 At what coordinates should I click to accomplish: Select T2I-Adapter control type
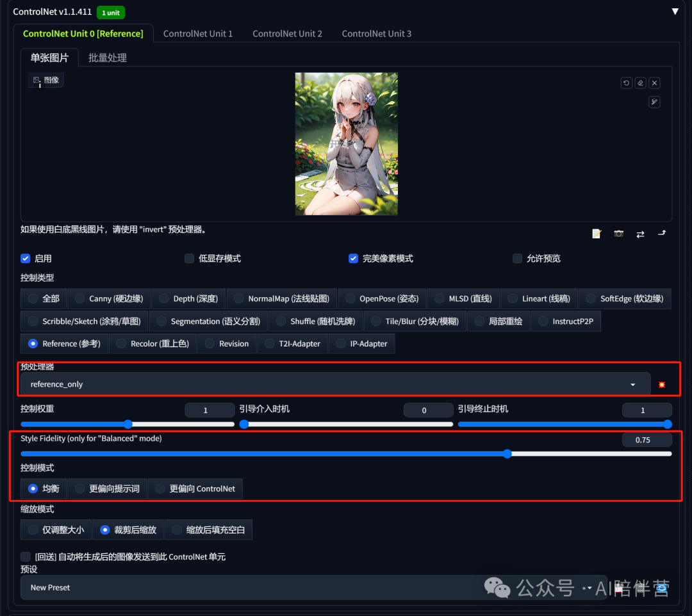pyautogui.click(x=292, y=343)
